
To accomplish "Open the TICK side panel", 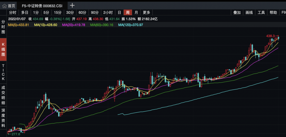I will point(3,72).
